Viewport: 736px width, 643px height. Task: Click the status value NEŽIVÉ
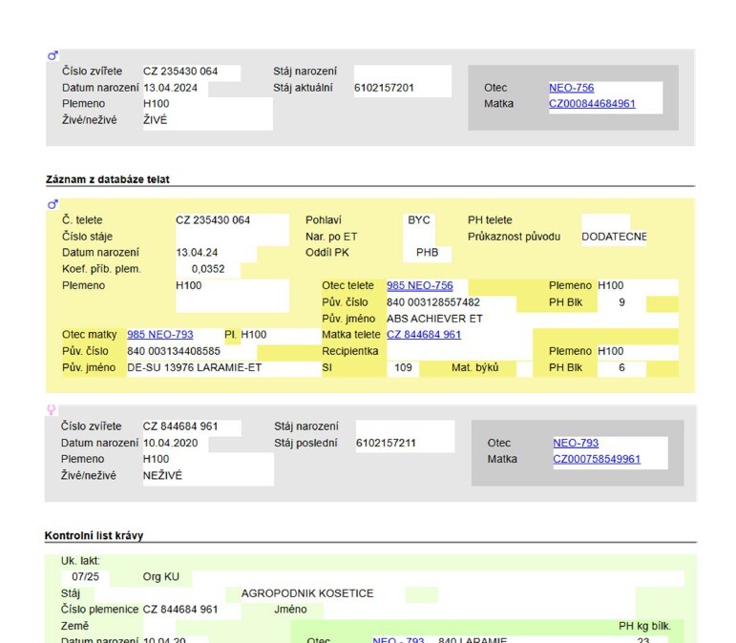[x=162, y=475]
